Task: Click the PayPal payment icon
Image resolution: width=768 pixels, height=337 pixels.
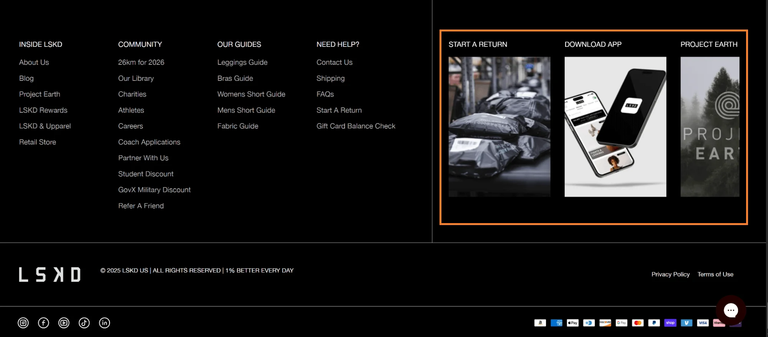Action: [654, 323]
